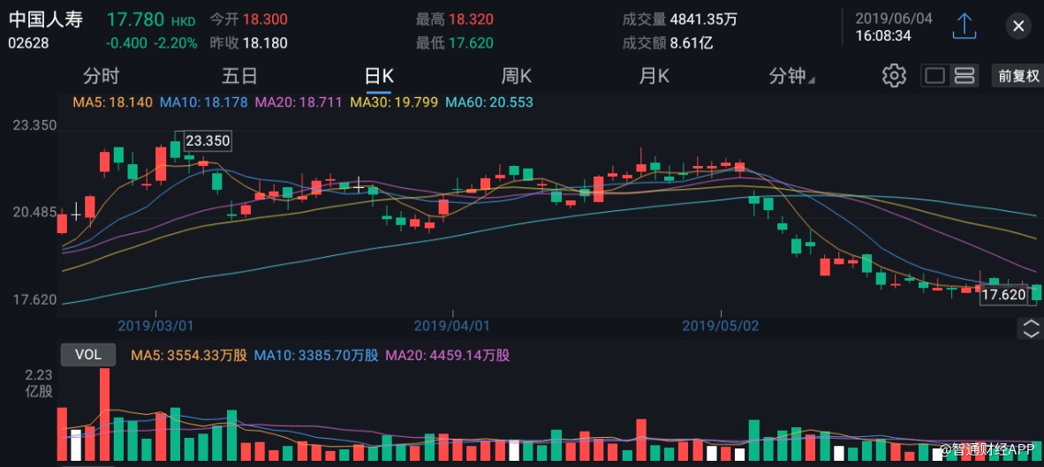
Task: Click the 16:08:34 time text
Action: coord(883,35)
